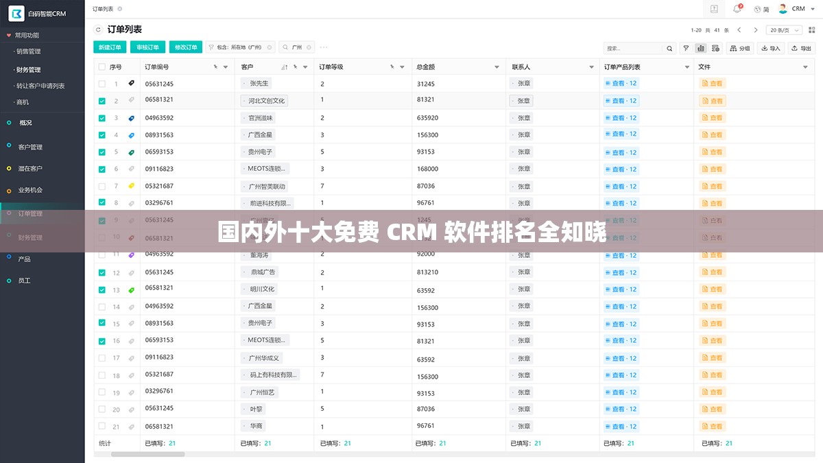Click the 白码智能CRM logo

coord(16,14)
